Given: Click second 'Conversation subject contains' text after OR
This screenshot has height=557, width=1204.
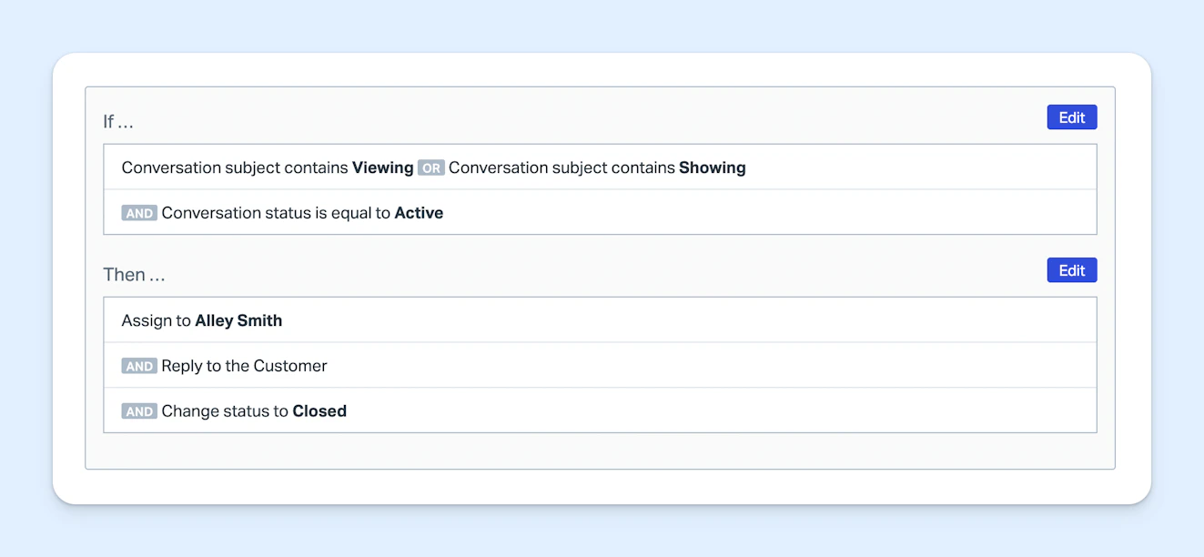Looking at the screenshot, I should pos(562,167).
